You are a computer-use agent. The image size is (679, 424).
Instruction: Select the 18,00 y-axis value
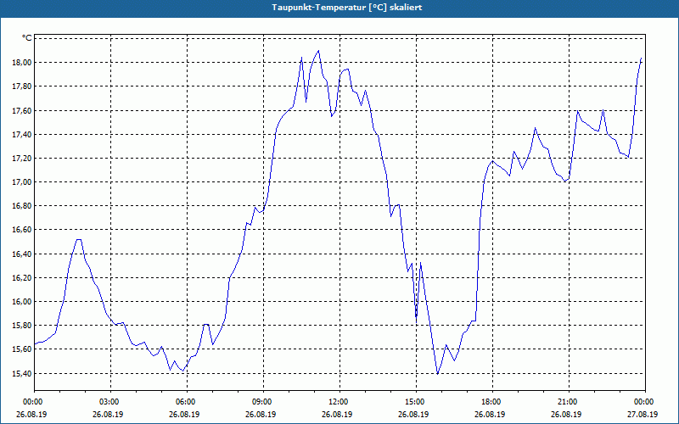pyautogui.click(x=23, y=62)
